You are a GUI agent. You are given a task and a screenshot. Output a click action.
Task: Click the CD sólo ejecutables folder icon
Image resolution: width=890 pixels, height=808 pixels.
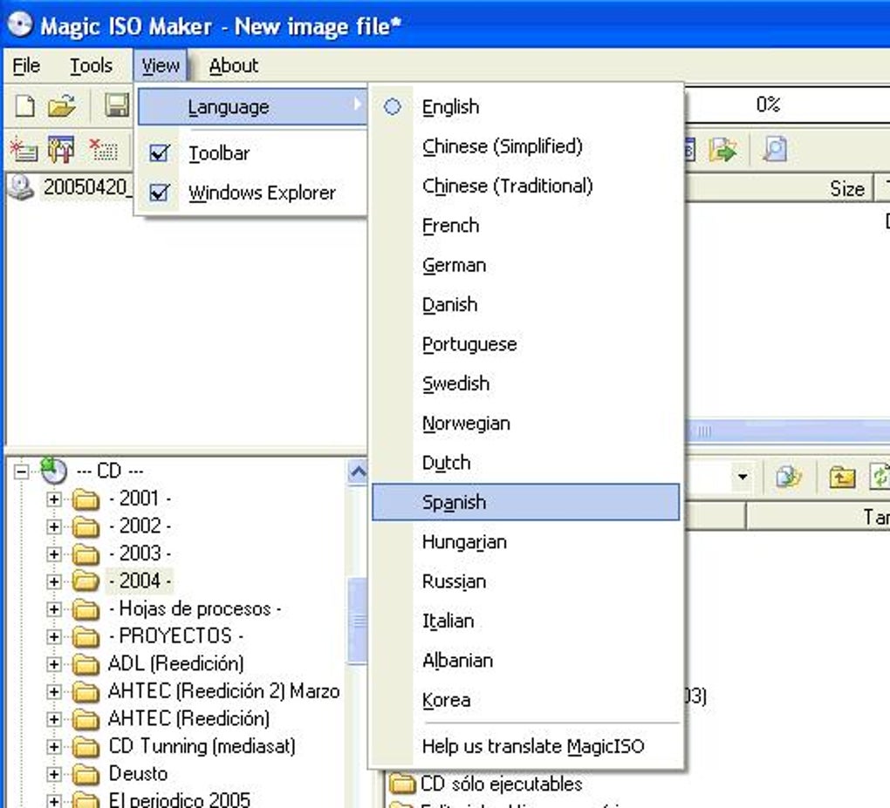click(x=402, y=784)
